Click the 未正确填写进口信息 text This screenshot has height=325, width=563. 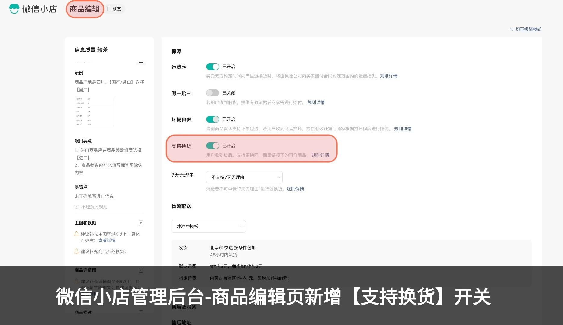[94, 196]
